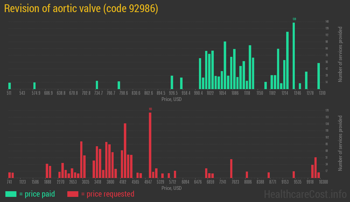Image resolution: width=350 pixels, height=202 pixels.
Task: Open the HealthcareCost.info watermark link
Action: 305,194
